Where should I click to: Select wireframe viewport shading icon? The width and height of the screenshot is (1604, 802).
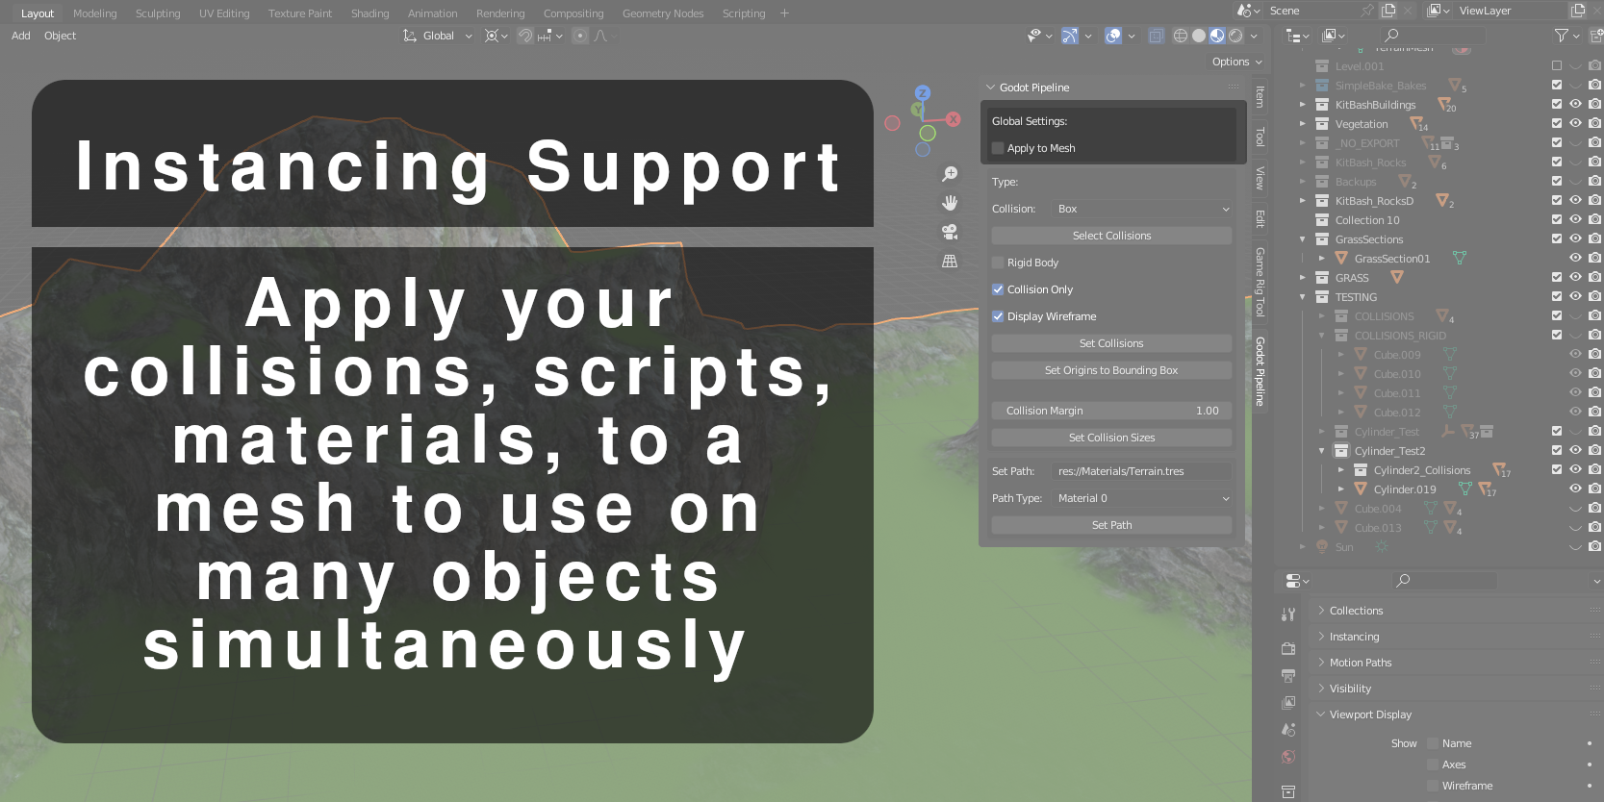pos(1181,36)
